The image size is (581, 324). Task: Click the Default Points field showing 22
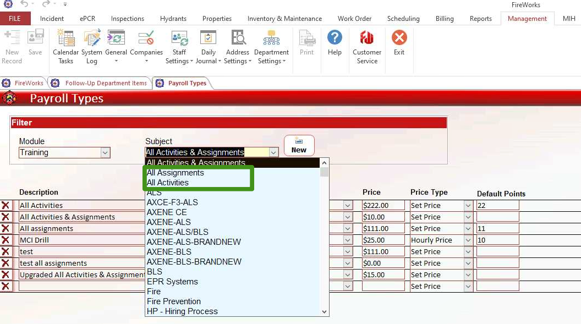coord(497,205)
